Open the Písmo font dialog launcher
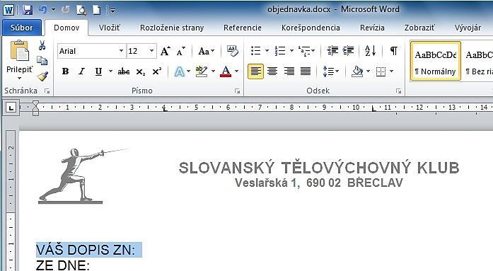This screenshot has height=271, width=493. click(x=238, y=91)
